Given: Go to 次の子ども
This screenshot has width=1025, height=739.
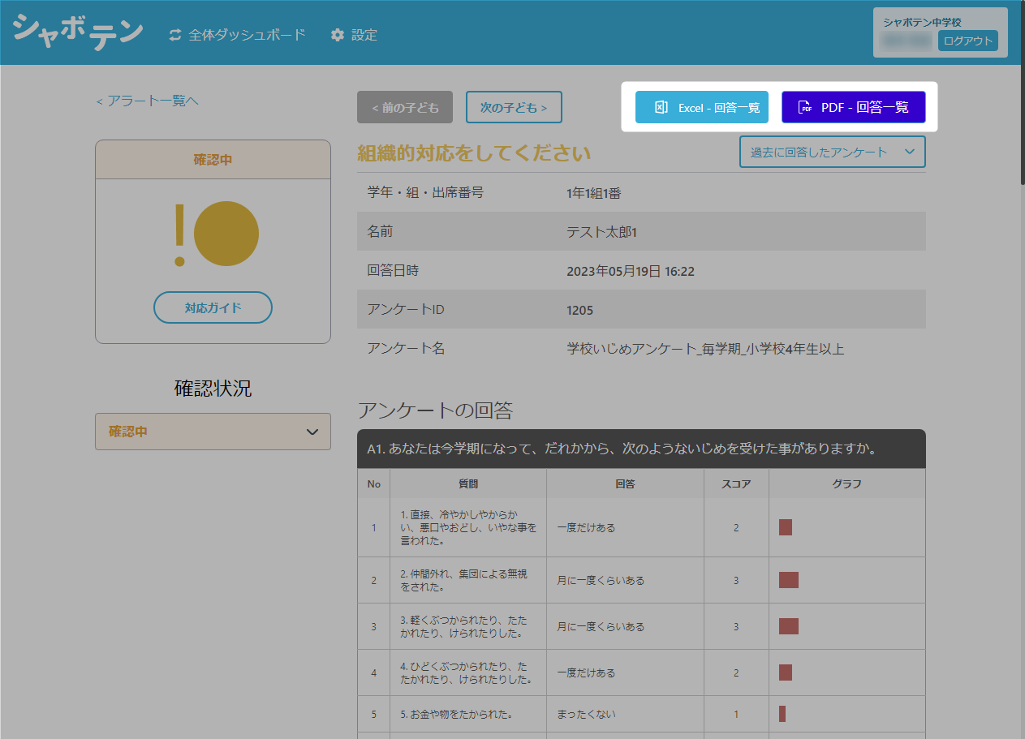Looking at the screenshot, I should (514, 107).
